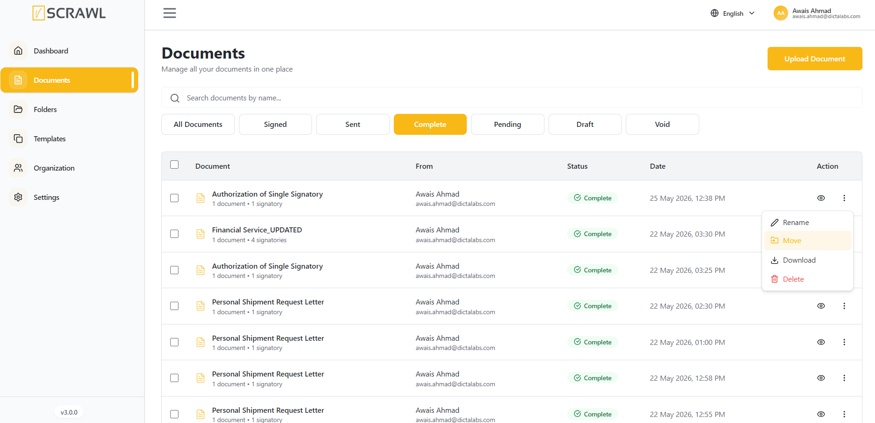The height and width of the screenshot is (423, 875).
Task: Click file icon of Financial Service_UPDATED
Action: click(200, 234)
